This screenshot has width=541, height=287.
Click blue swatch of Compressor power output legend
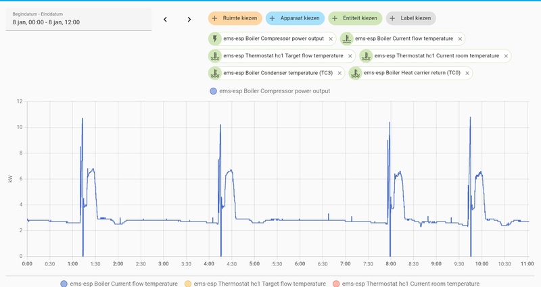213,91
